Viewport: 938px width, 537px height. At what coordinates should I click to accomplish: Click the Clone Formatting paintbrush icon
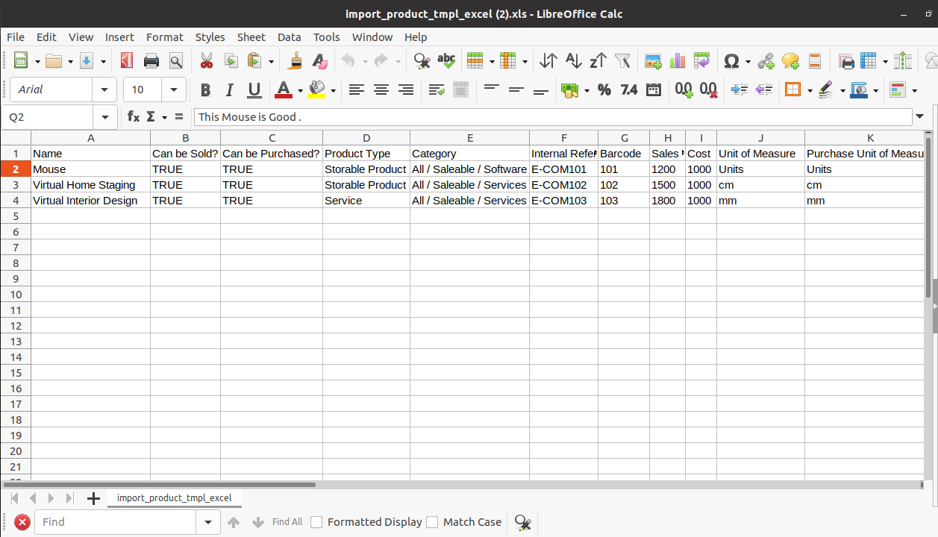[296, 61]
